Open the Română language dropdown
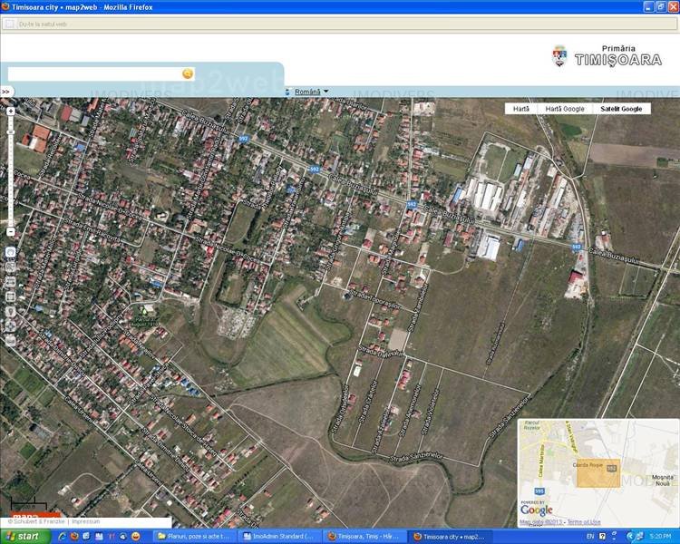This screenshot has height=544, width=680. pos(310,92)
